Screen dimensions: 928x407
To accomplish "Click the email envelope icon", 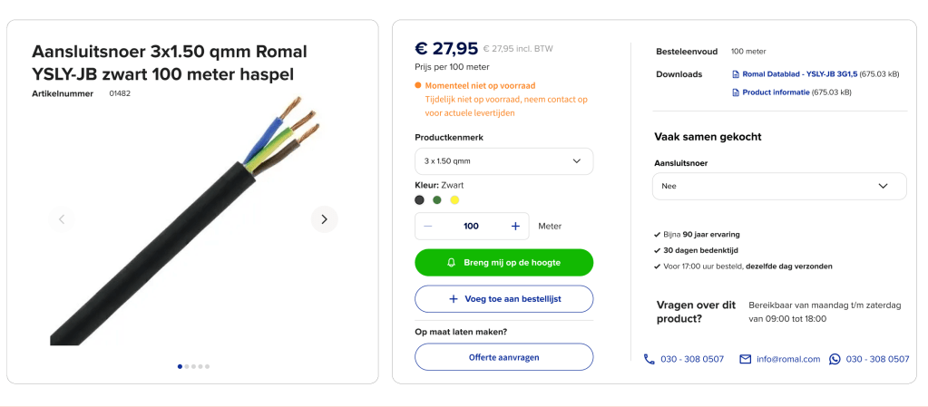I will click(x=745, y=359).
